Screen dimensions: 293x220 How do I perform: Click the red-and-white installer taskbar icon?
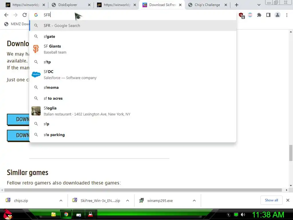point(91,215)
